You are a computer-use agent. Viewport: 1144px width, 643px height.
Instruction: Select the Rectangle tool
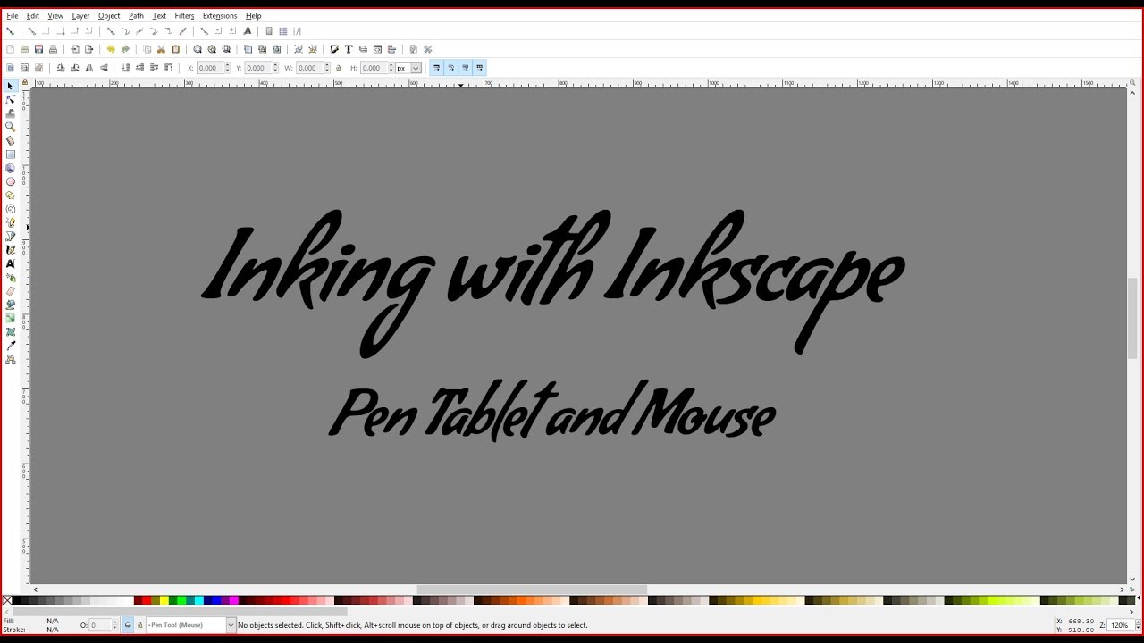point(10,154)
